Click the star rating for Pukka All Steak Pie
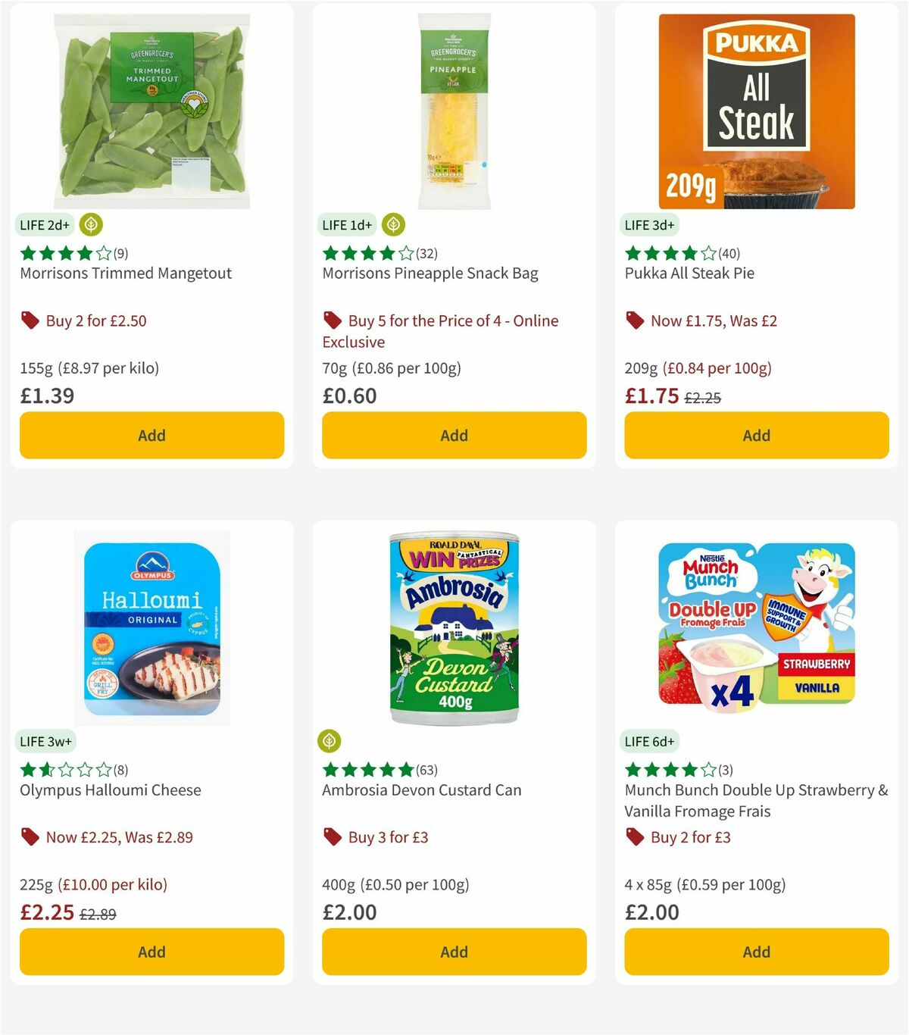The width and height of the screenshot is (909, 1035). click(x=668, y=254)
